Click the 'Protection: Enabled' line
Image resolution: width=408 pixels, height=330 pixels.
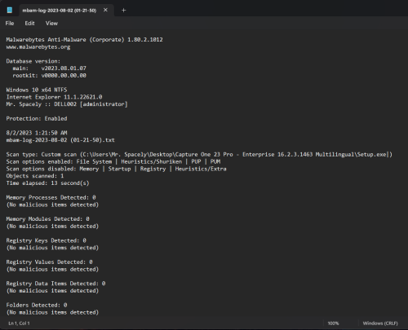(37, 119)
